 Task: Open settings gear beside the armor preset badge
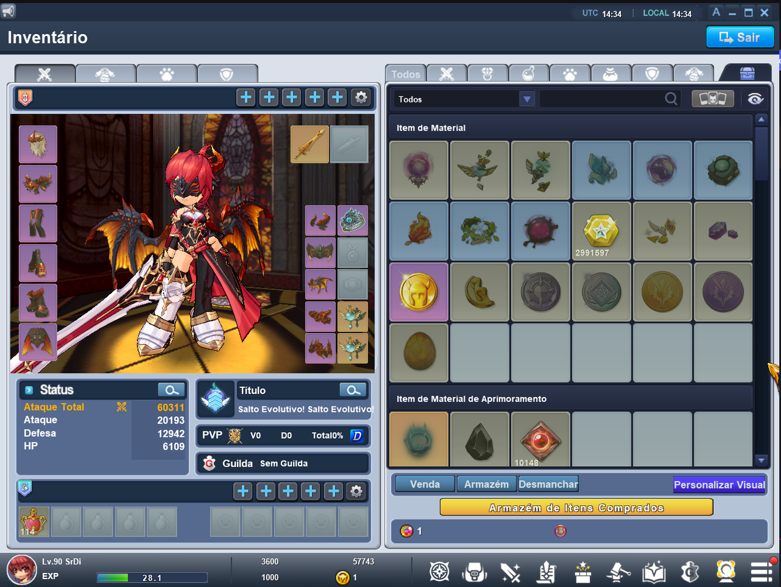coord(361,98)
